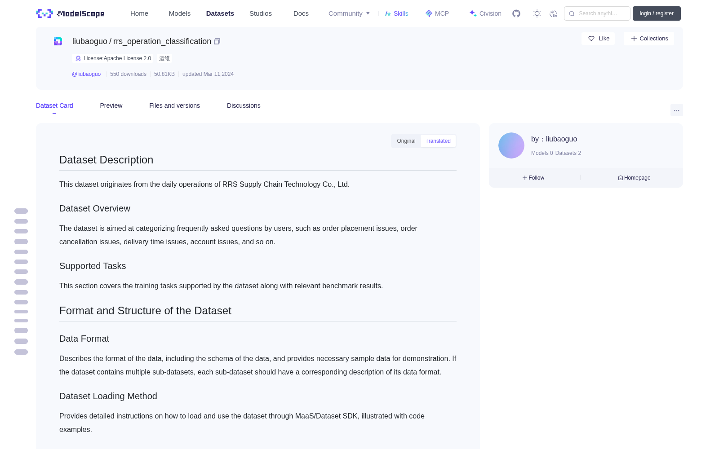The image size is (719, 449).
Task: Click the Dataset Loading Method heading
Action: point(108,396)
